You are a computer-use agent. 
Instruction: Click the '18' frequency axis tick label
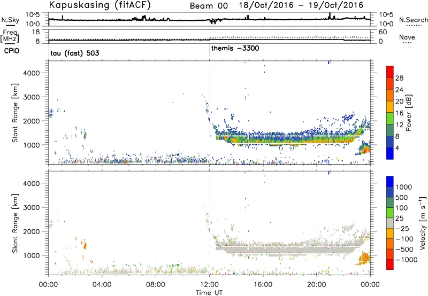(36, 32)
